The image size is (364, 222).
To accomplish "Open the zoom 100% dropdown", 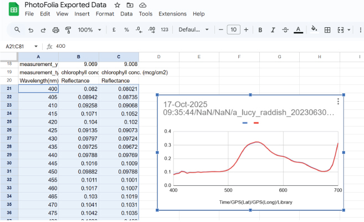I will 89,30.
